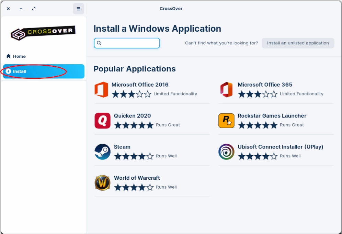
Task: Click the star rating for Steam
Action: (x=134, y=156)
